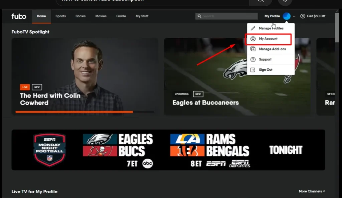The width and height of the screenshot is (342, 199).
Task: Open the Guide tab
Action: (x=121, y=16)
